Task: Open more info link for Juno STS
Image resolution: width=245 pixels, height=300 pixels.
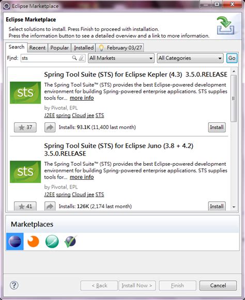Action: (x=82, y=177)
